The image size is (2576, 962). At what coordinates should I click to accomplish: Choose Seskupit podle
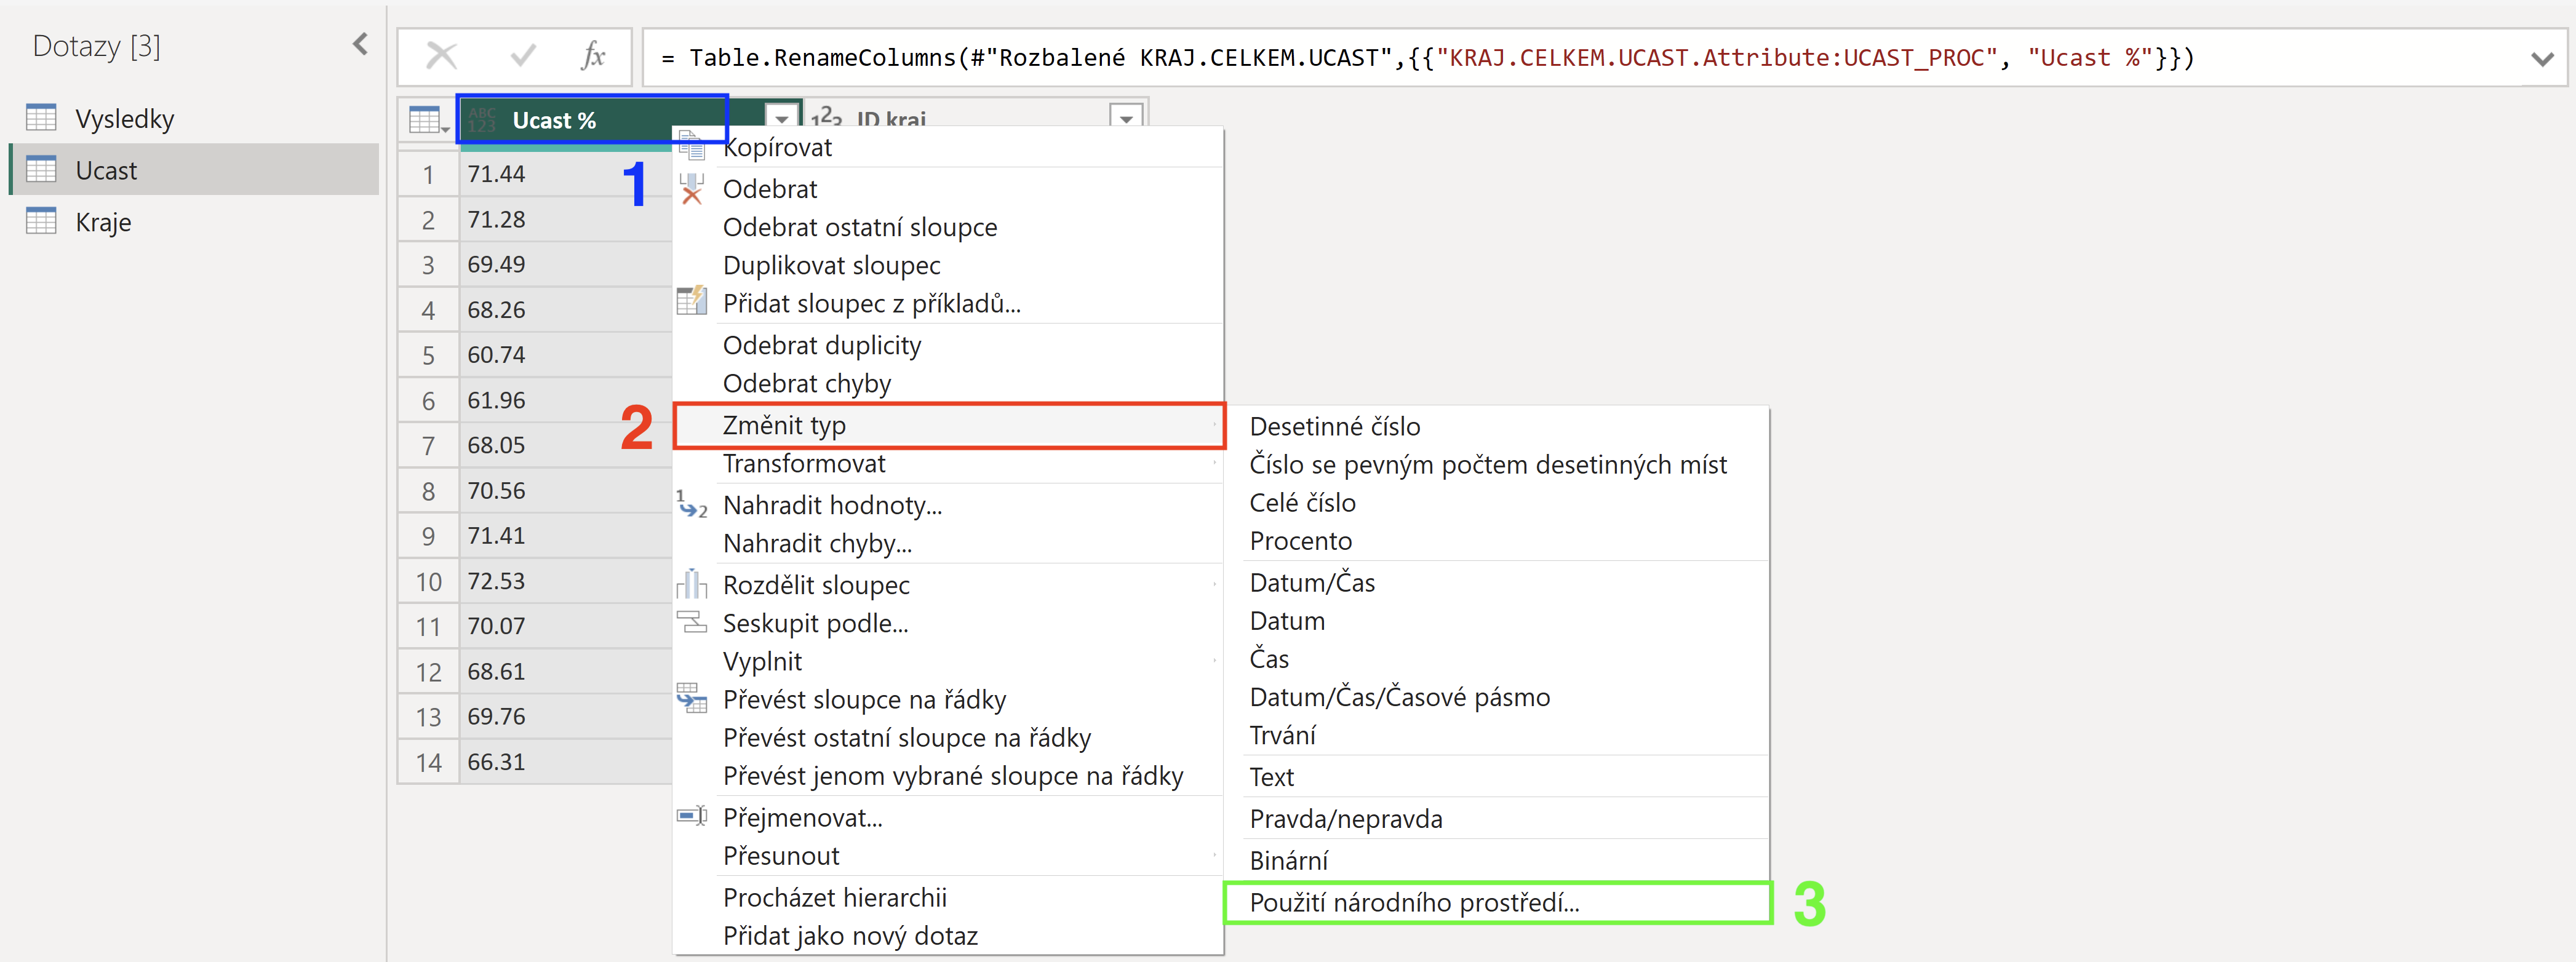(x=948, y=623)
